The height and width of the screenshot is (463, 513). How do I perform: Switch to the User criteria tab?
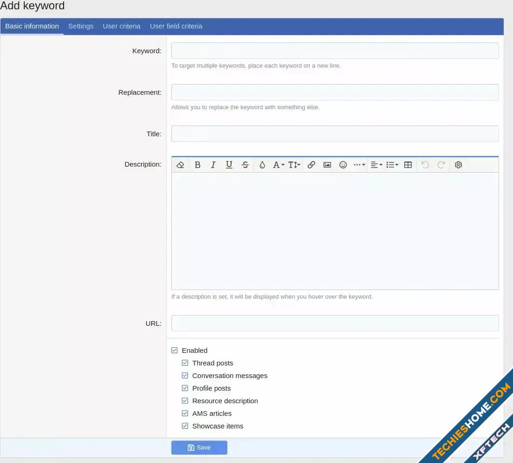[122, 26]
